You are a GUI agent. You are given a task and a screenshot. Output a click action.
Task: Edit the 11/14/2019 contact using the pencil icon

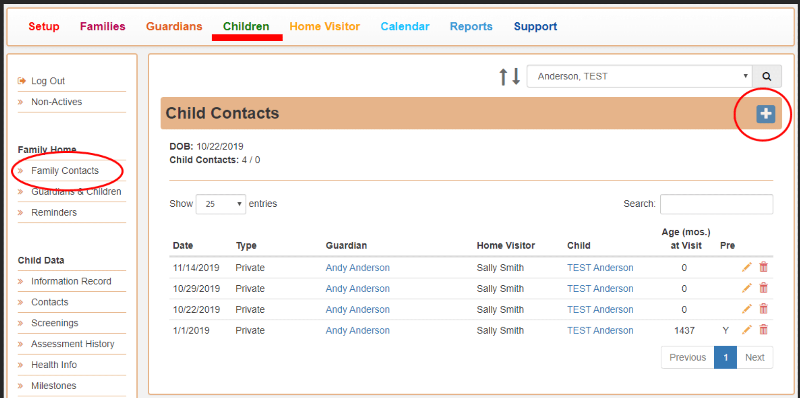click(747, 267)
